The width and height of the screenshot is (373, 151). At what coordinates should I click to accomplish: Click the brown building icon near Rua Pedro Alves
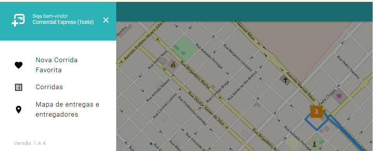pos(173,64)
